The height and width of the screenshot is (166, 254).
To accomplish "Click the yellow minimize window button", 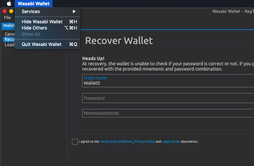I will click(11, 11).
